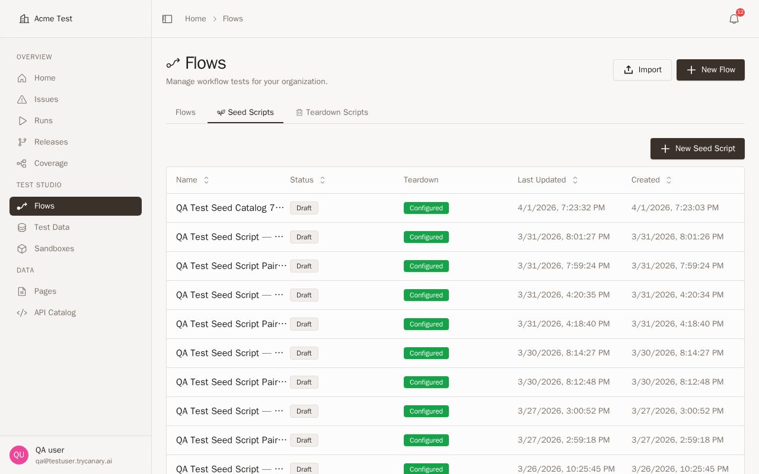759x474 pixels.
Task: Click the Sandboxes cube icon
Action: (22, 249)
